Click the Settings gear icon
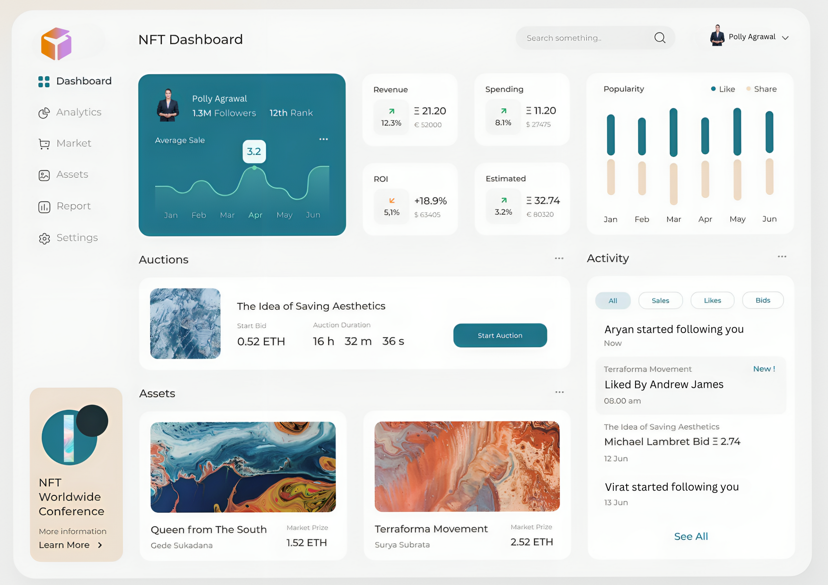 44,238
